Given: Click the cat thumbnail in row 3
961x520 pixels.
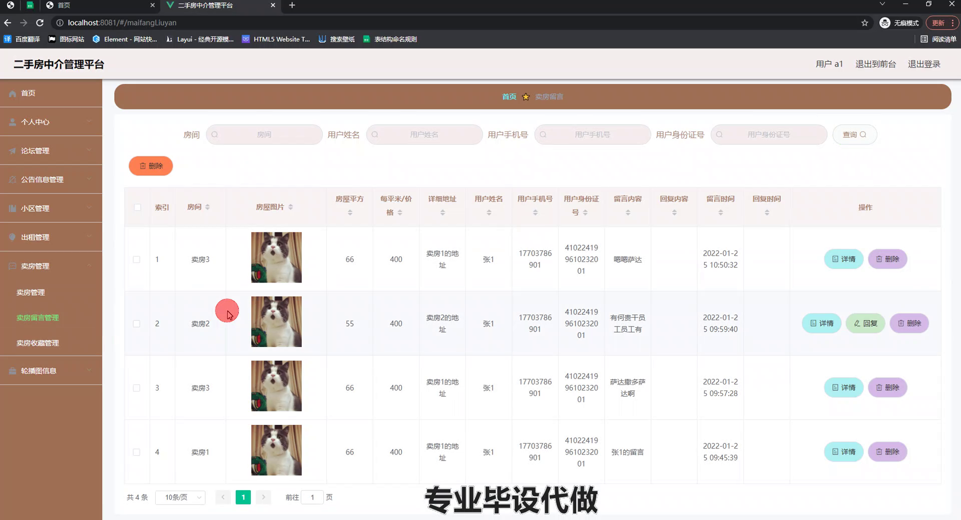Looking at the screenshot, I should 276,386.
